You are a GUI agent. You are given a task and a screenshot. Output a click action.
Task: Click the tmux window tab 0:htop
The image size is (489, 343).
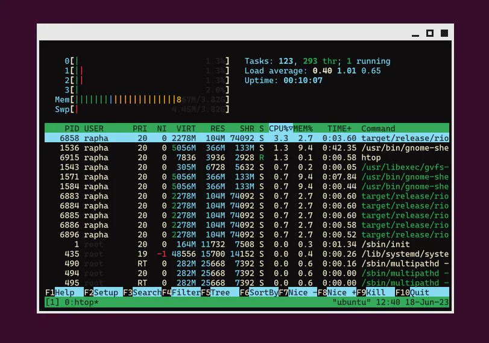[81, 302]
